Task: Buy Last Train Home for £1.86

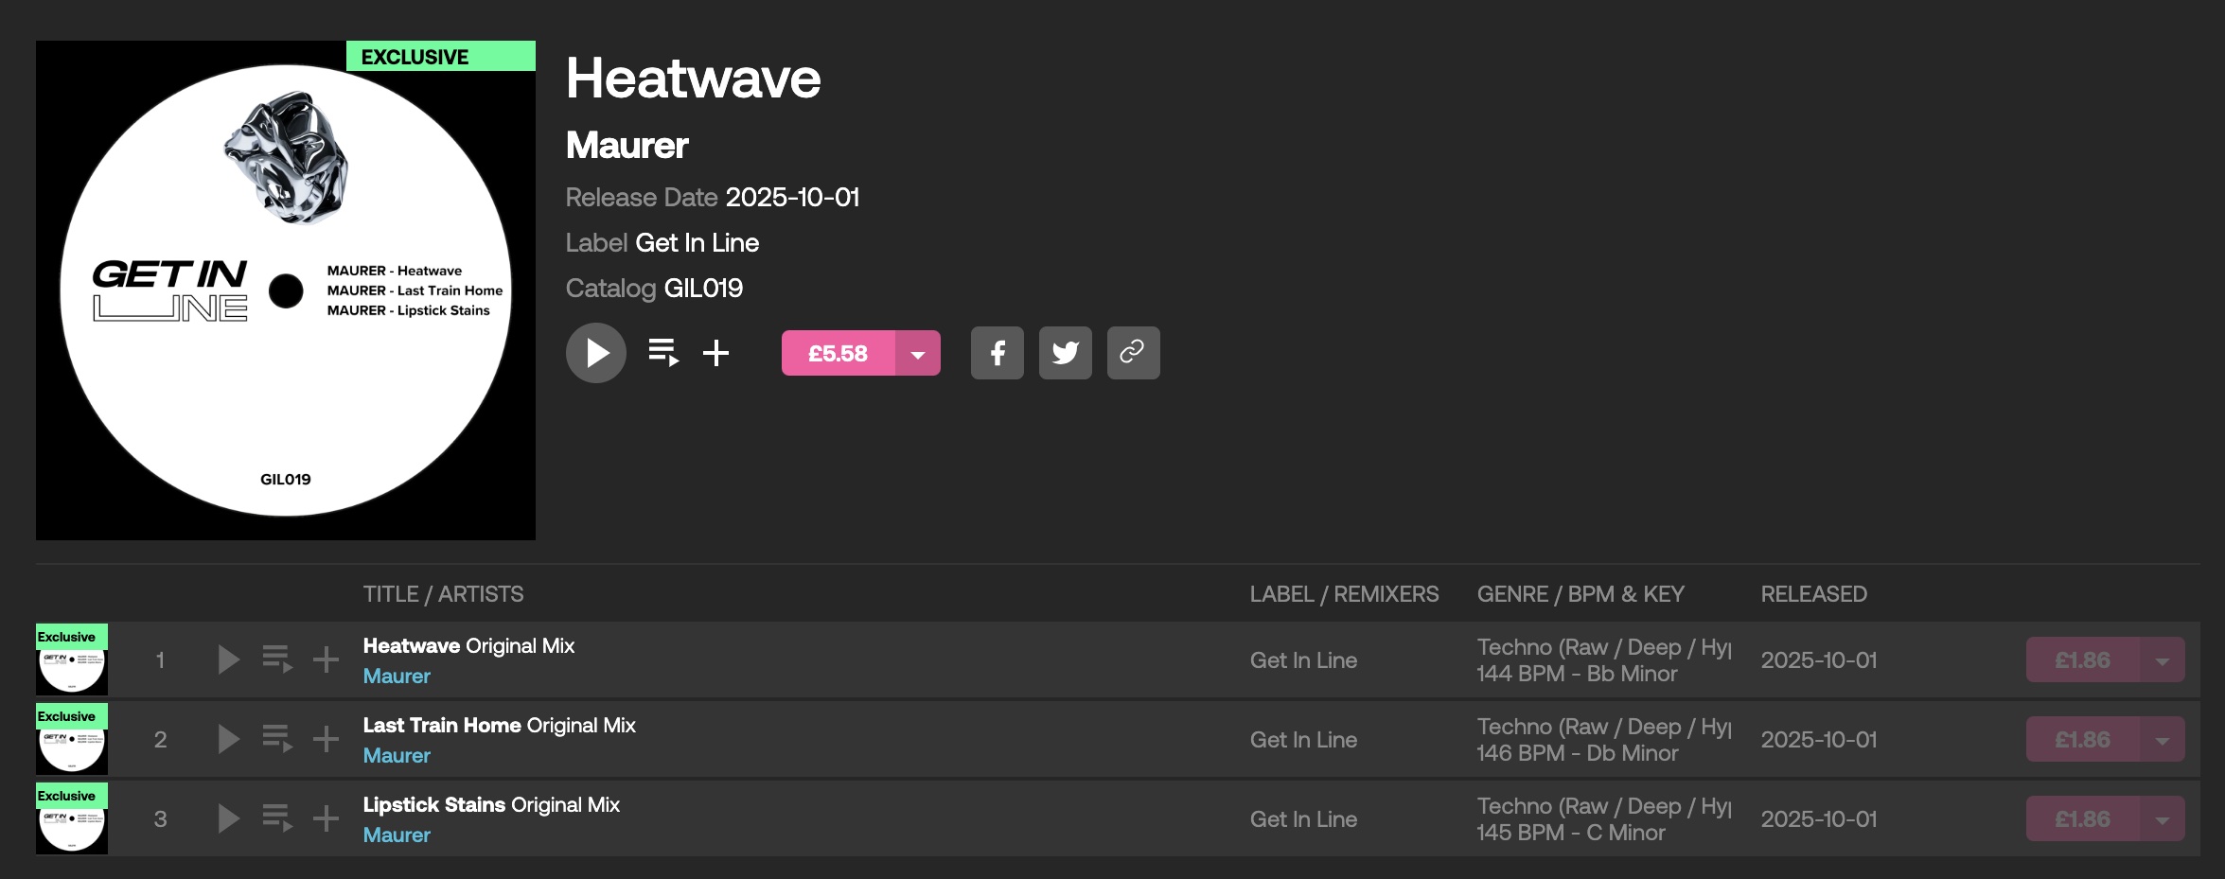Action: click(x=2082, y=740)
